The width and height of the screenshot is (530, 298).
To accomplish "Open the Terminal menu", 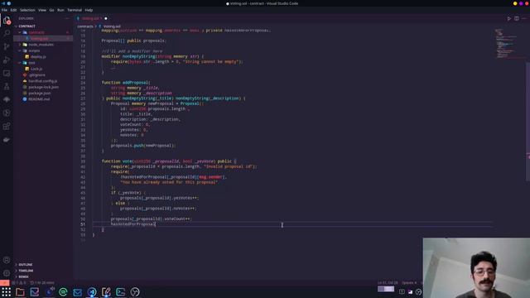I will [x=75, y=10].
